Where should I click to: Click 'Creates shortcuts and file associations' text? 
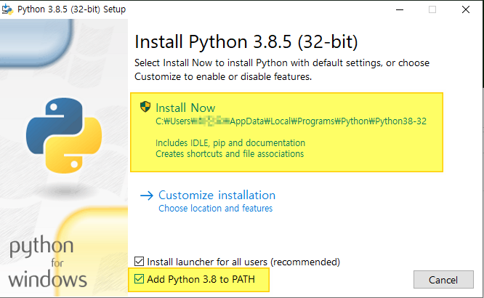230,154
